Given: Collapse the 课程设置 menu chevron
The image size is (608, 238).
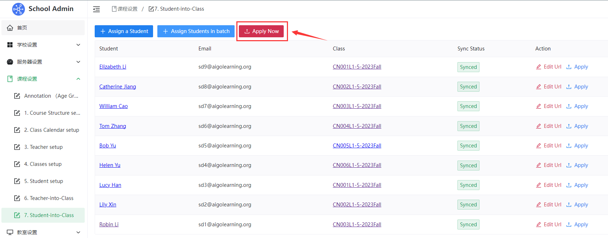Looking at the screenshot, I should click(x=78, y=79).
